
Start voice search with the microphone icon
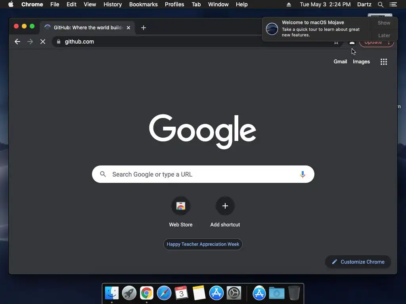303,174
